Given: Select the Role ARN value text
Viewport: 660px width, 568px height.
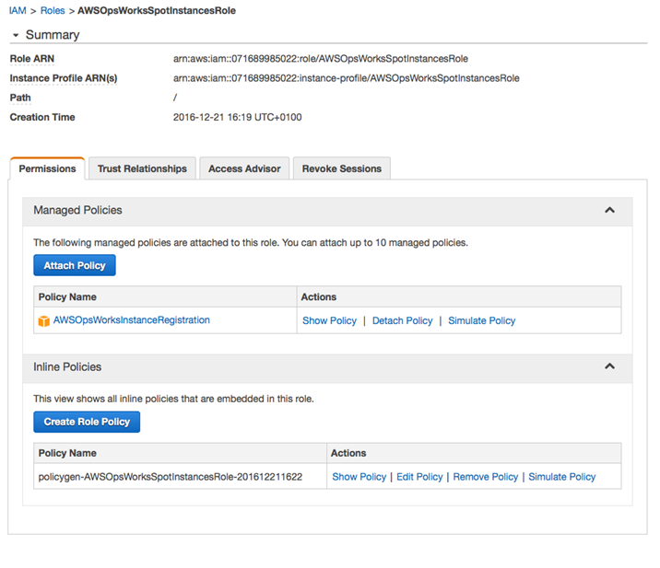Looking at the screenshot, I should click(x=320, y=59).
